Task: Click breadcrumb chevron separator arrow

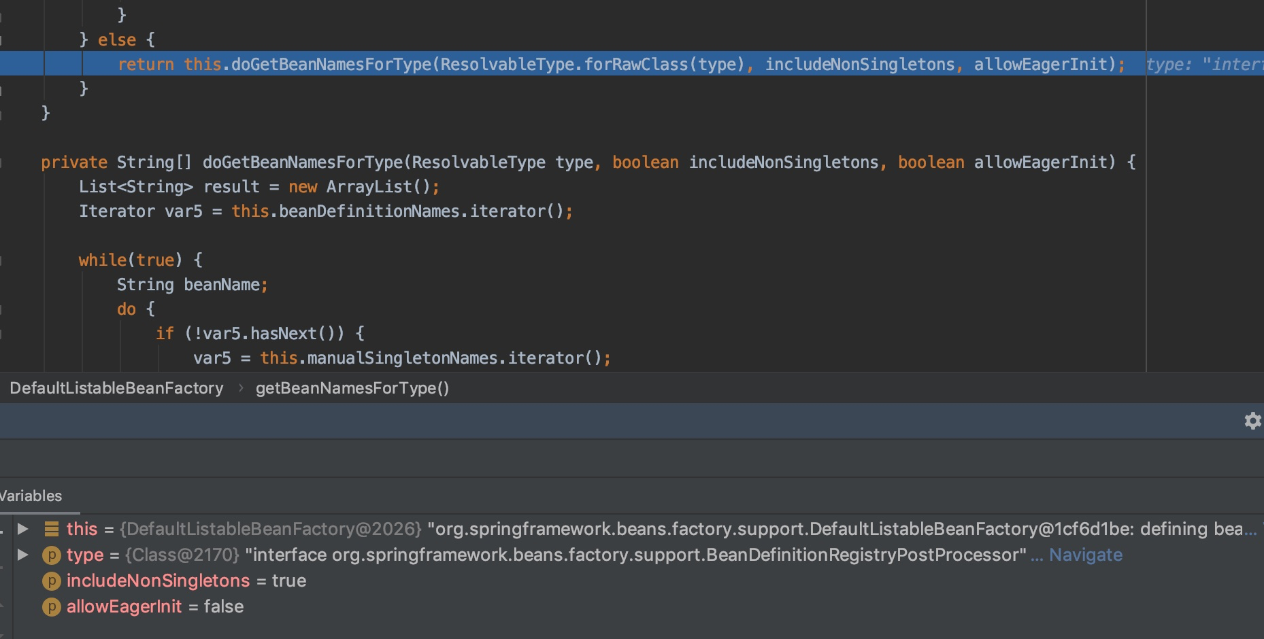Action: [x=240, y=388]
